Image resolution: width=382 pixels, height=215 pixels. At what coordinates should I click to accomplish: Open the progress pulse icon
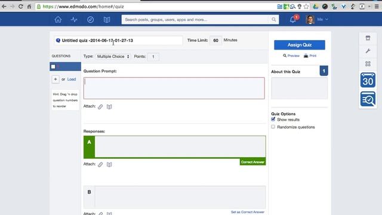coord(74,20)
